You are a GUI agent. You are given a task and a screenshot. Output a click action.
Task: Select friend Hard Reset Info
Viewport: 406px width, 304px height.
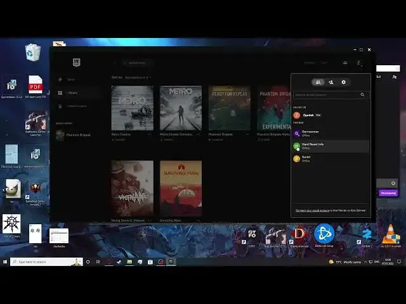pyautogui.click(x=331, y=146)
